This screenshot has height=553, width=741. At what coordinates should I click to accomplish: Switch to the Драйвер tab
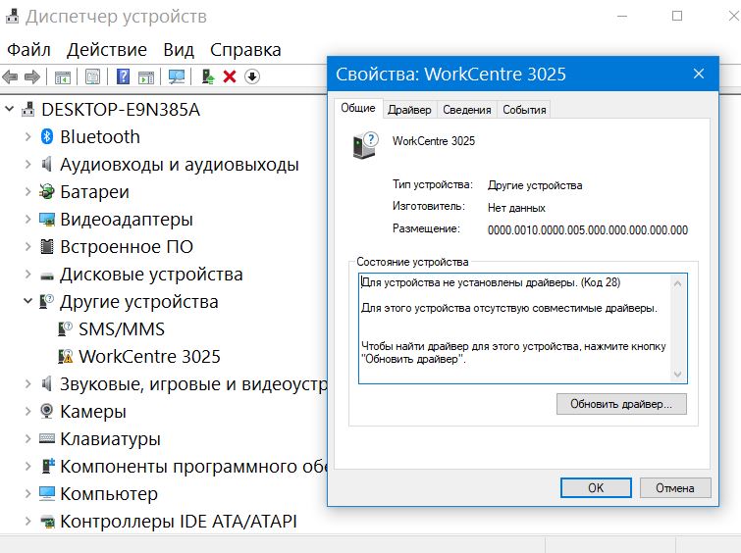point(409,110)
